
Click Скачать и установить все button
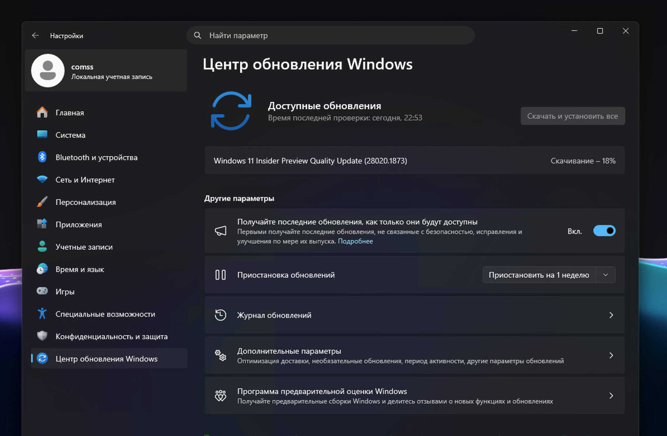click(573, 116)
